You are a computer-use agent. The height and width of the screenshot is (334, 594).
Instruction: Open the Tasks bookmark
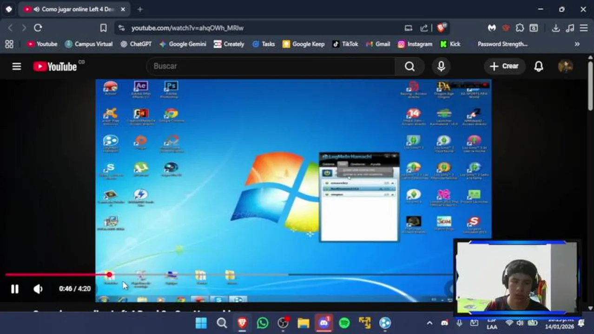click(x=264, y=44)
